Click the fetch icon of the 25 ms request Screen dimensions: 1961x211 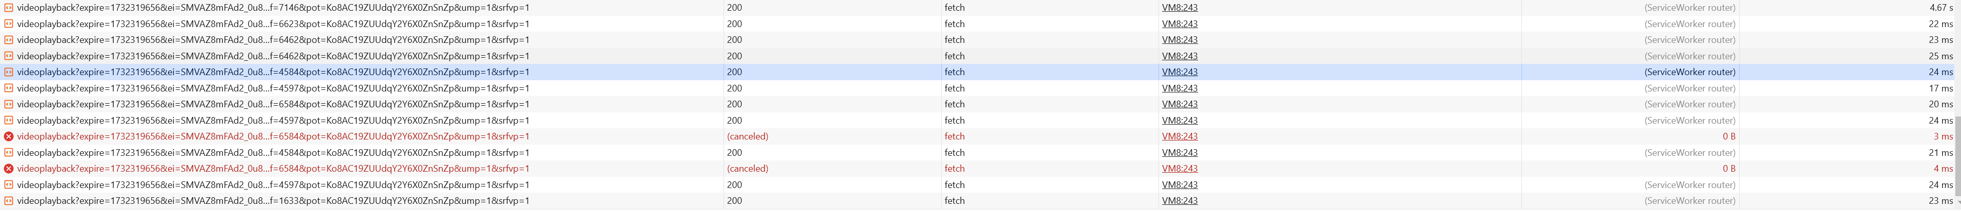[x=9, y=56]
